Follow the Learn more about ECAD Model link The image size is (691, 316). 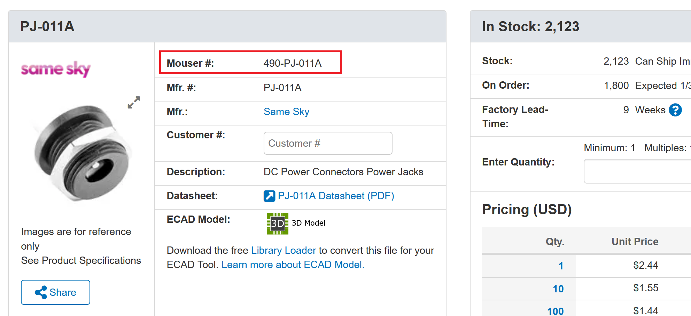coord(293,265)
